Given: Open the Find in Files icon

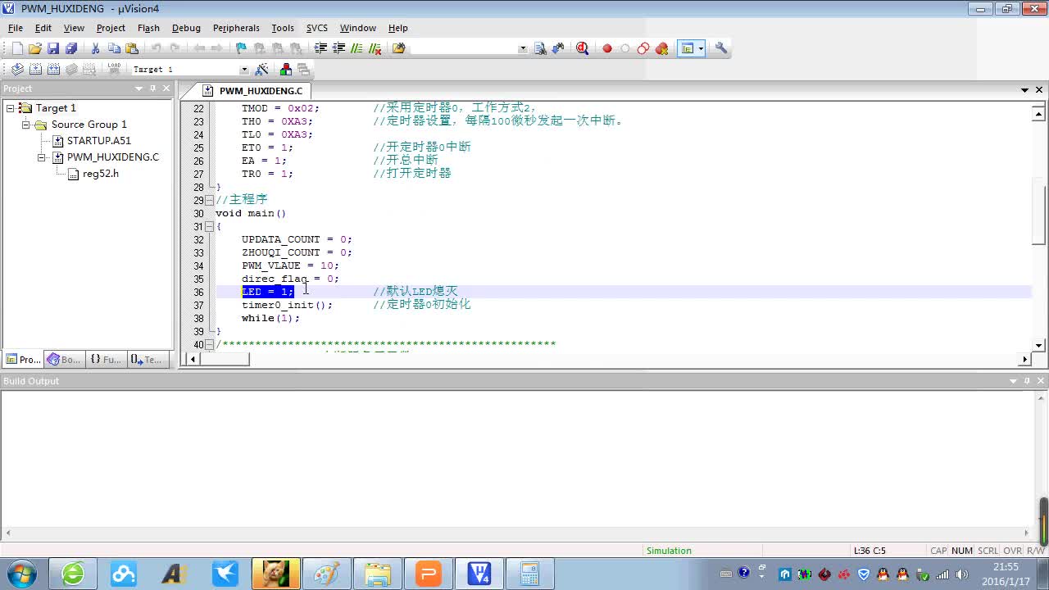Looking at the screenshot, I should tap(398, 48).
